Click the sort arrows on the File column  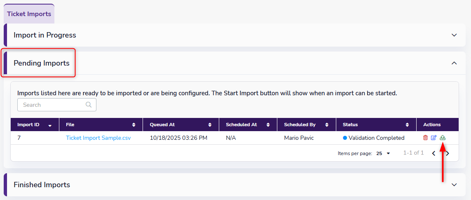[134, 125]
